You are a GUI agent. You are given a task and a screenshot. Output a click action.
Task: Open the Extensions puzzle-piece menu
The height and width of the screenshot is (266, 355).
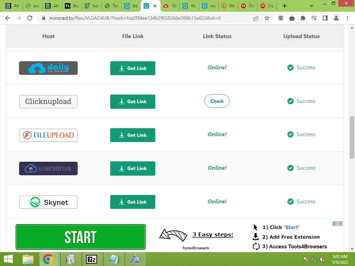303,18
